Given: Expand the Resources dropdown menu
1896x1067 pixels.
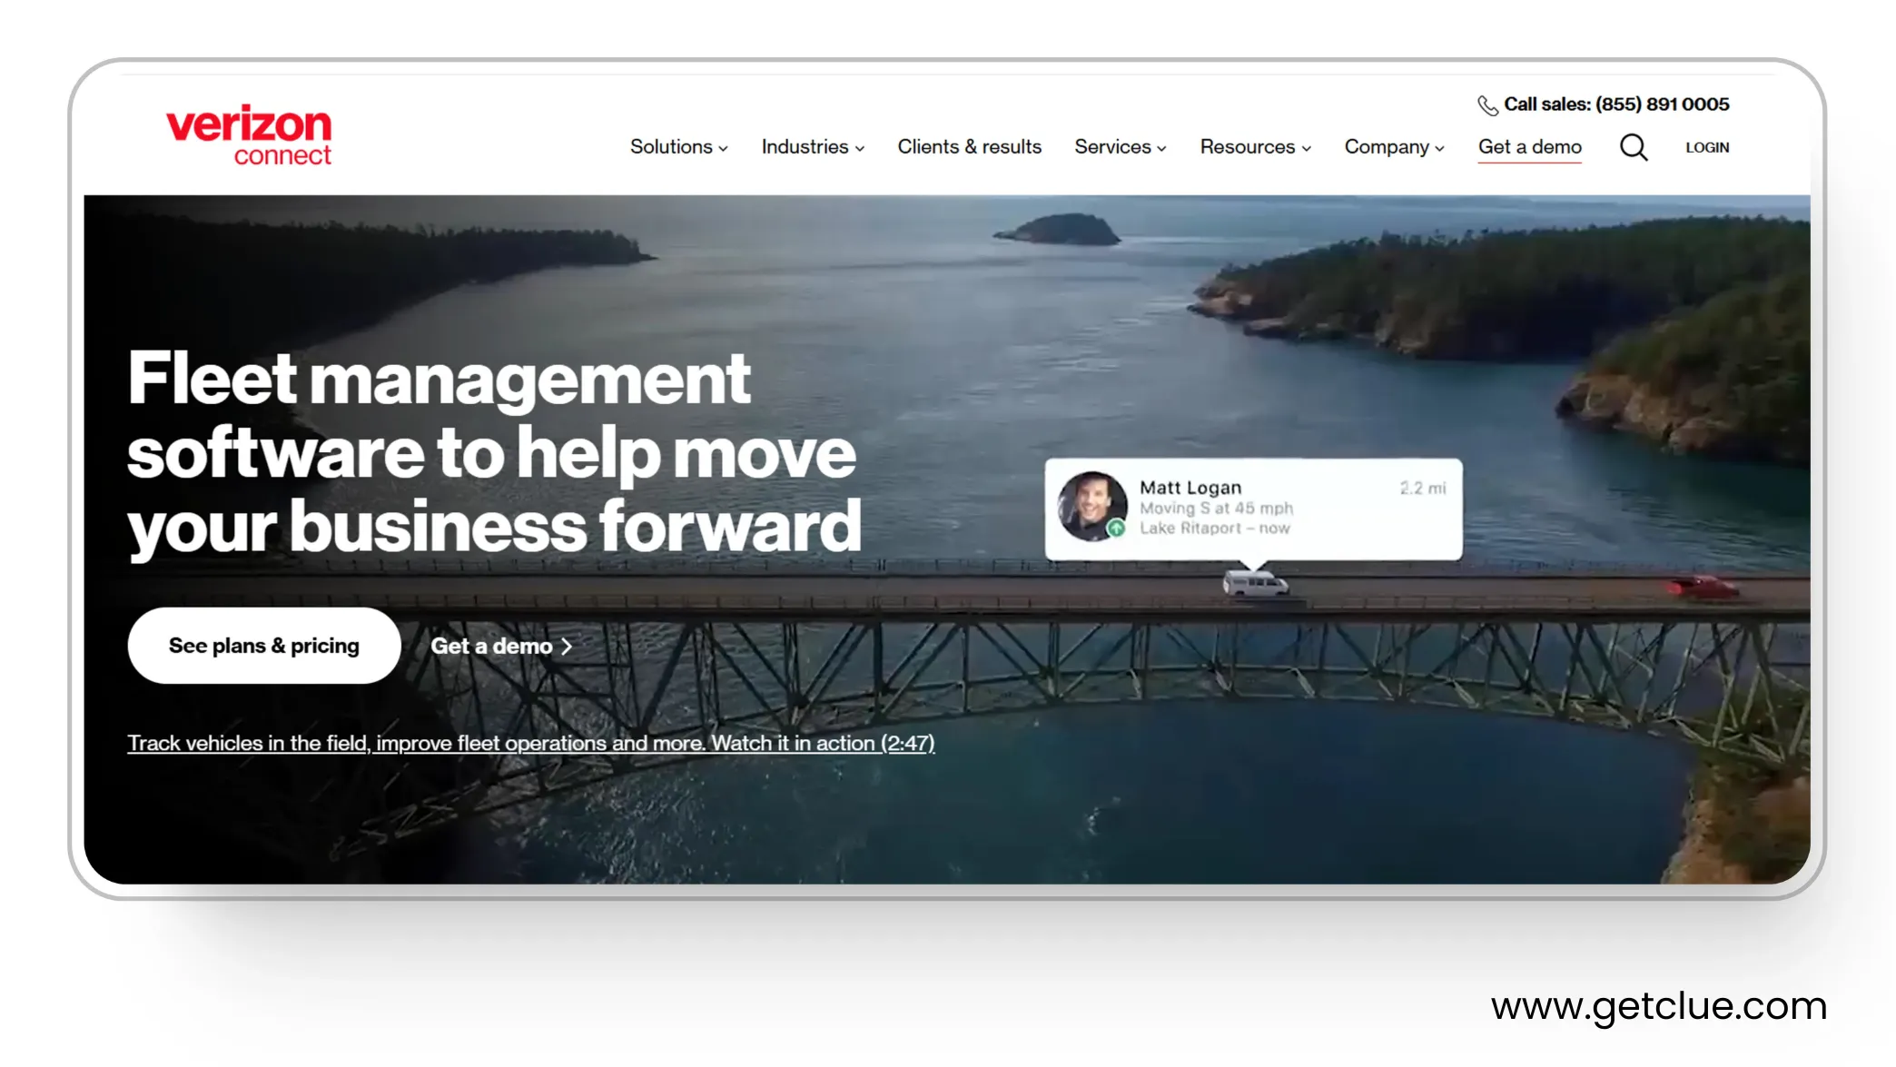Looking at the screenshot, I should 1255,147.
